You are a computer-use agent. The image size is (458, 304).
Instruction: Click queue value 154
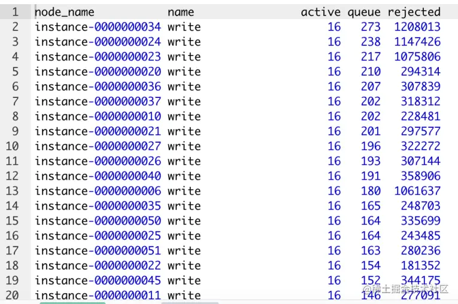coord(371,266)
